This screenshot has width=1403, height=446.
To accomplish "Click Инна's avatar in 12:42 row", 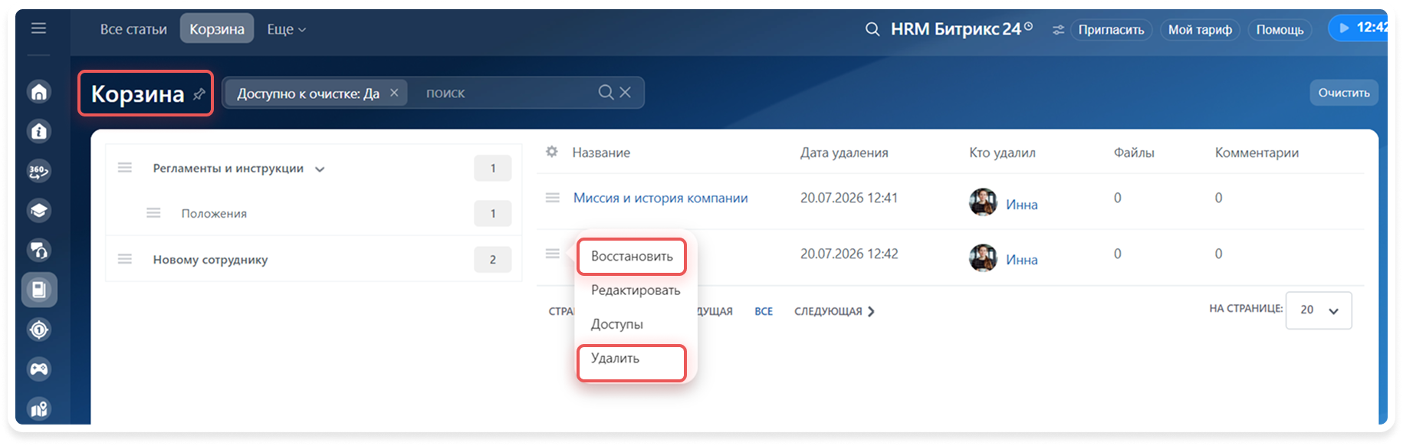I will (x=983, y=257).
